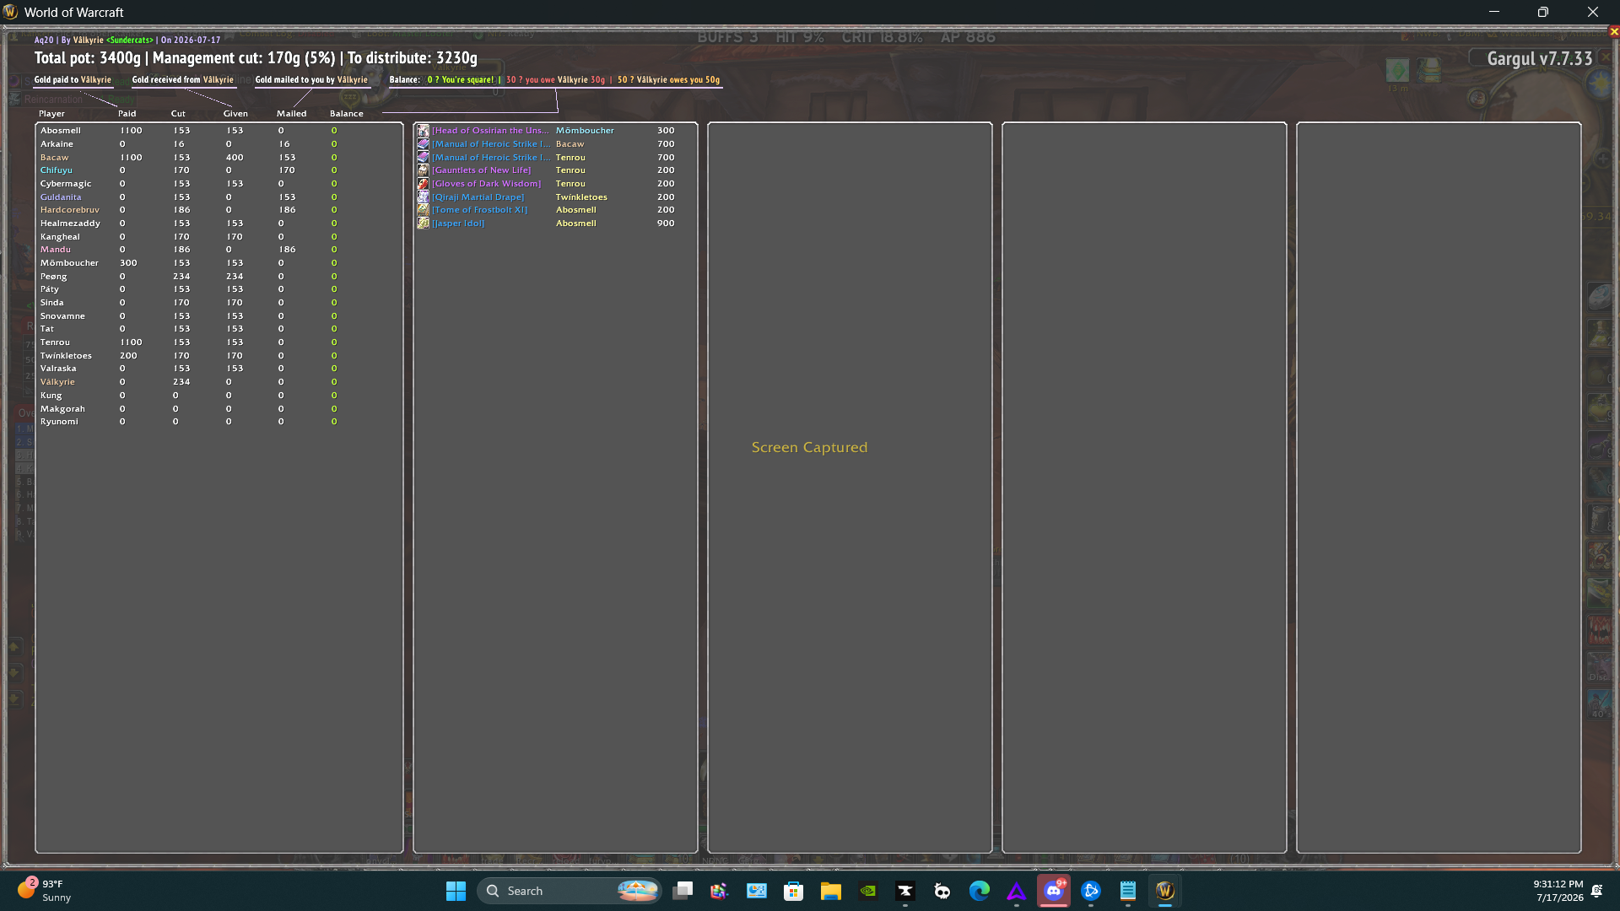Click the 900 price for Jasper Idol
The height and width of the screenshot is (911, 1620).
666,224
